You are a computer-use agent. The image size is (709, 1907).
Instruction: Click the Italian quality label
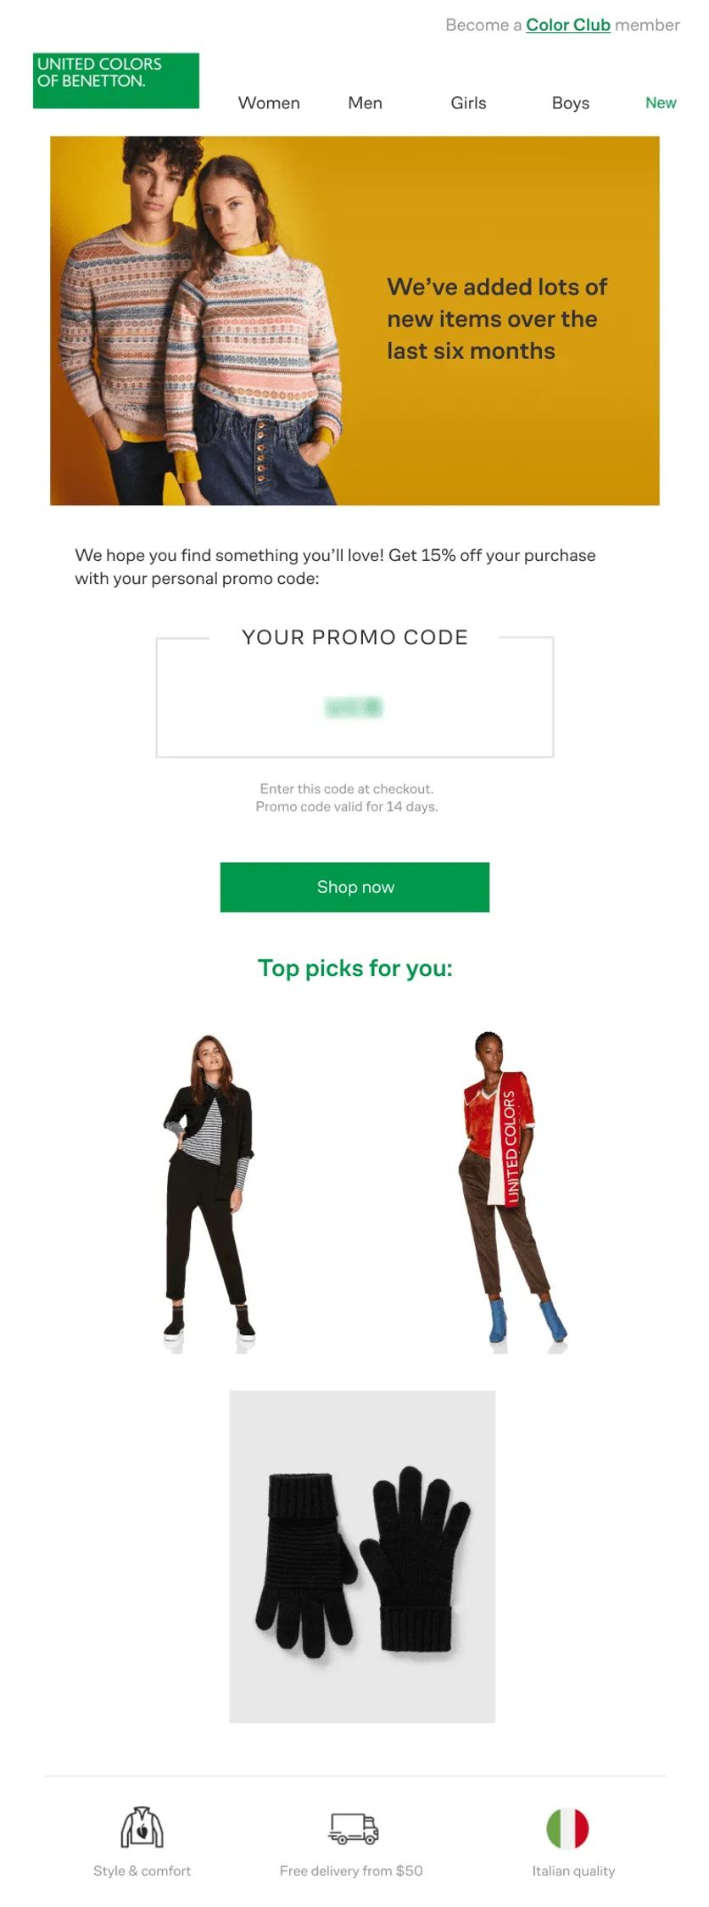coord(573,1871)
